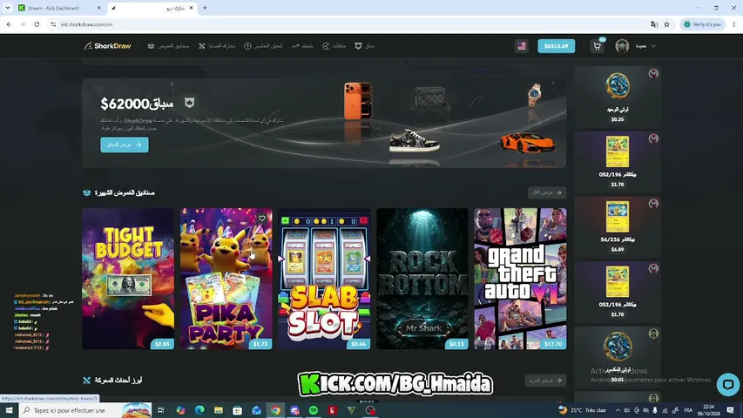Open Microsoft Store from taskbar
743x418 pixels.
point(238,410)
